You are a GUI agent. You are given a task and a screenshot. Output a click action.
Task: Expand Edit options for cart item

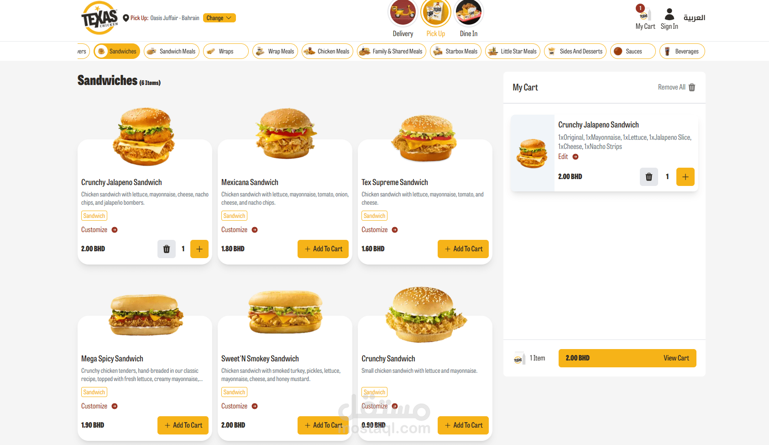tap(568, 157)
